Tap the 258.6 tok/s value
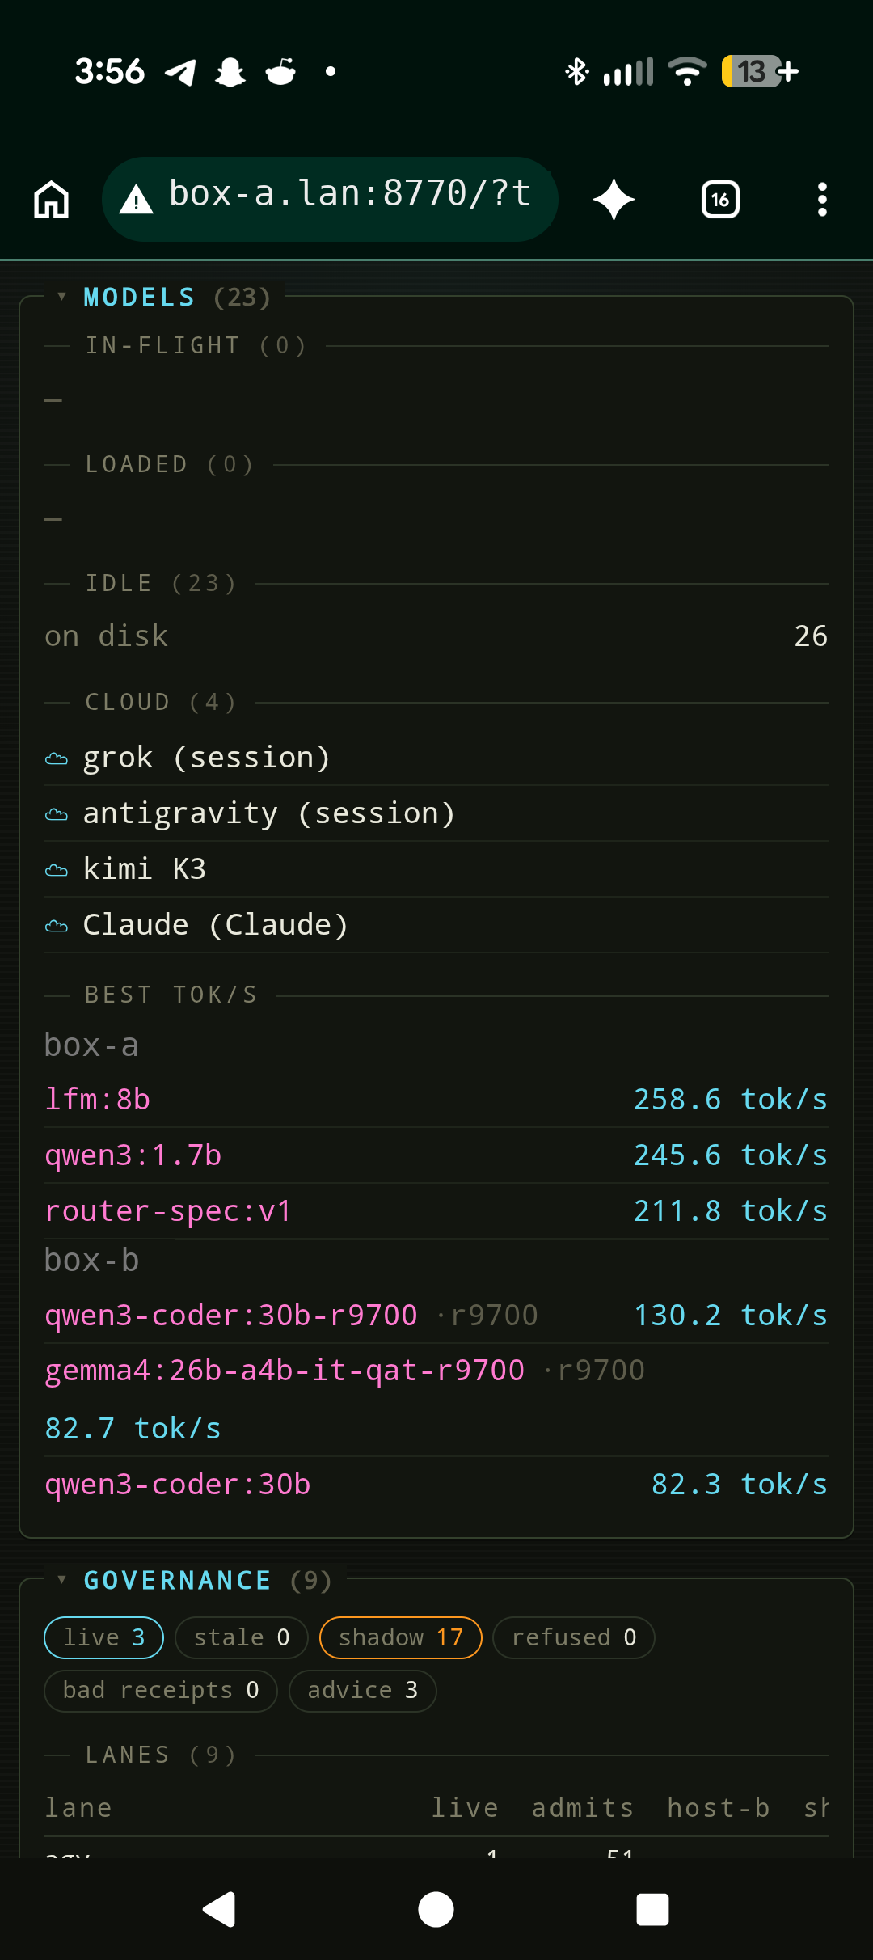The height and width of the screenshot is (1960, 873). click(731, 1100)
